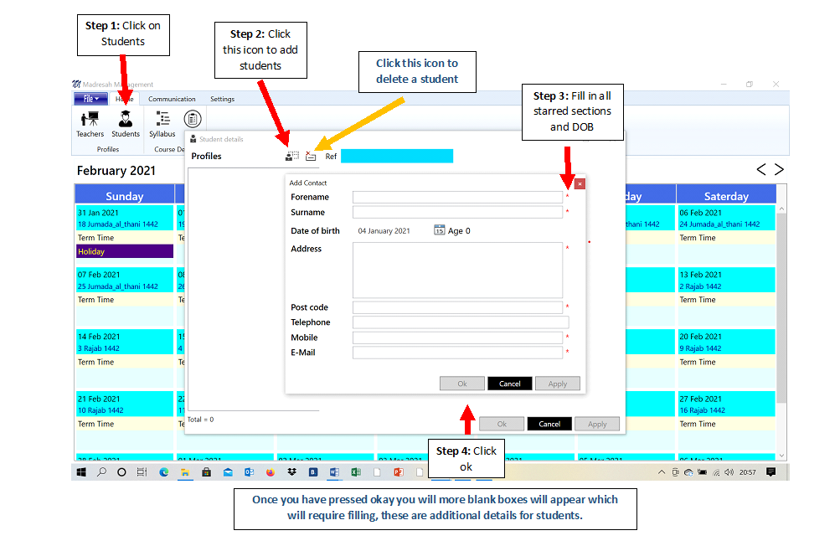Go to next month with right arrow
The height and width of the screenshot is (546, 840).
click(779, 169)
